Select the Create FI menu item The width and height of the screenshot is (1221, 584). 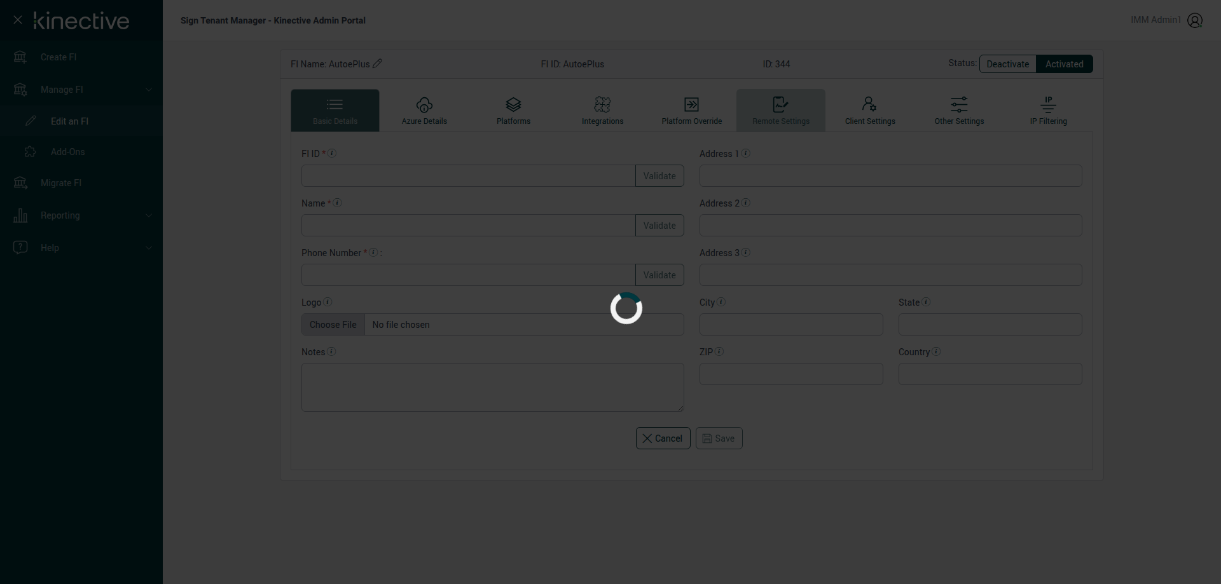[x=81, y=57]
